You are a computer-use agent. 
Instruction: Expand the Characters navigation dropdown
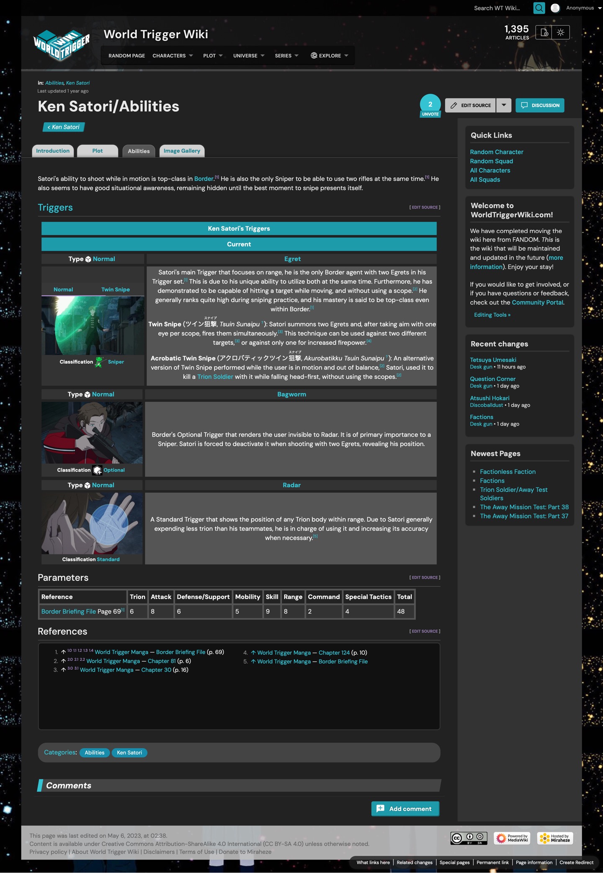[173, 56]
